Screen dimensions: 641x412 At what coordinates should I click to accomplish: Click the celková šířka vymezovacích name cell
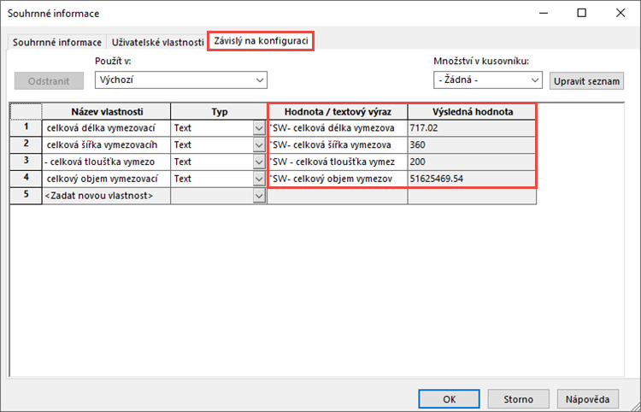click(106, 145)
